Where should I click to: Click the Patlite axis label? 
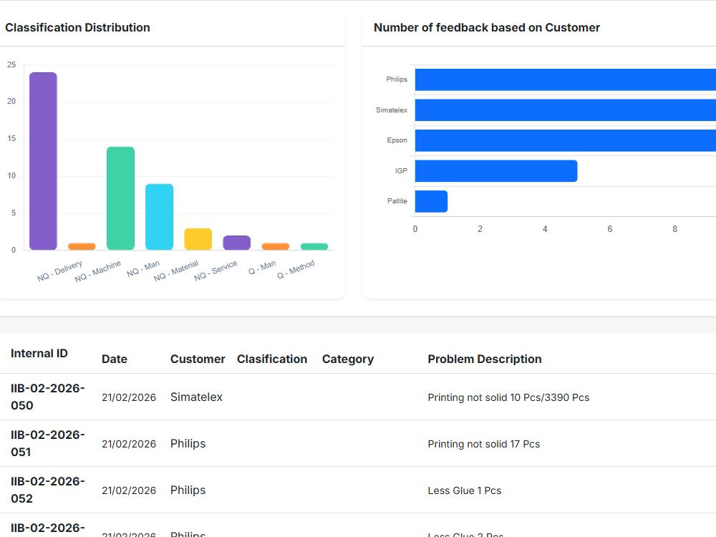click(397, 201)
